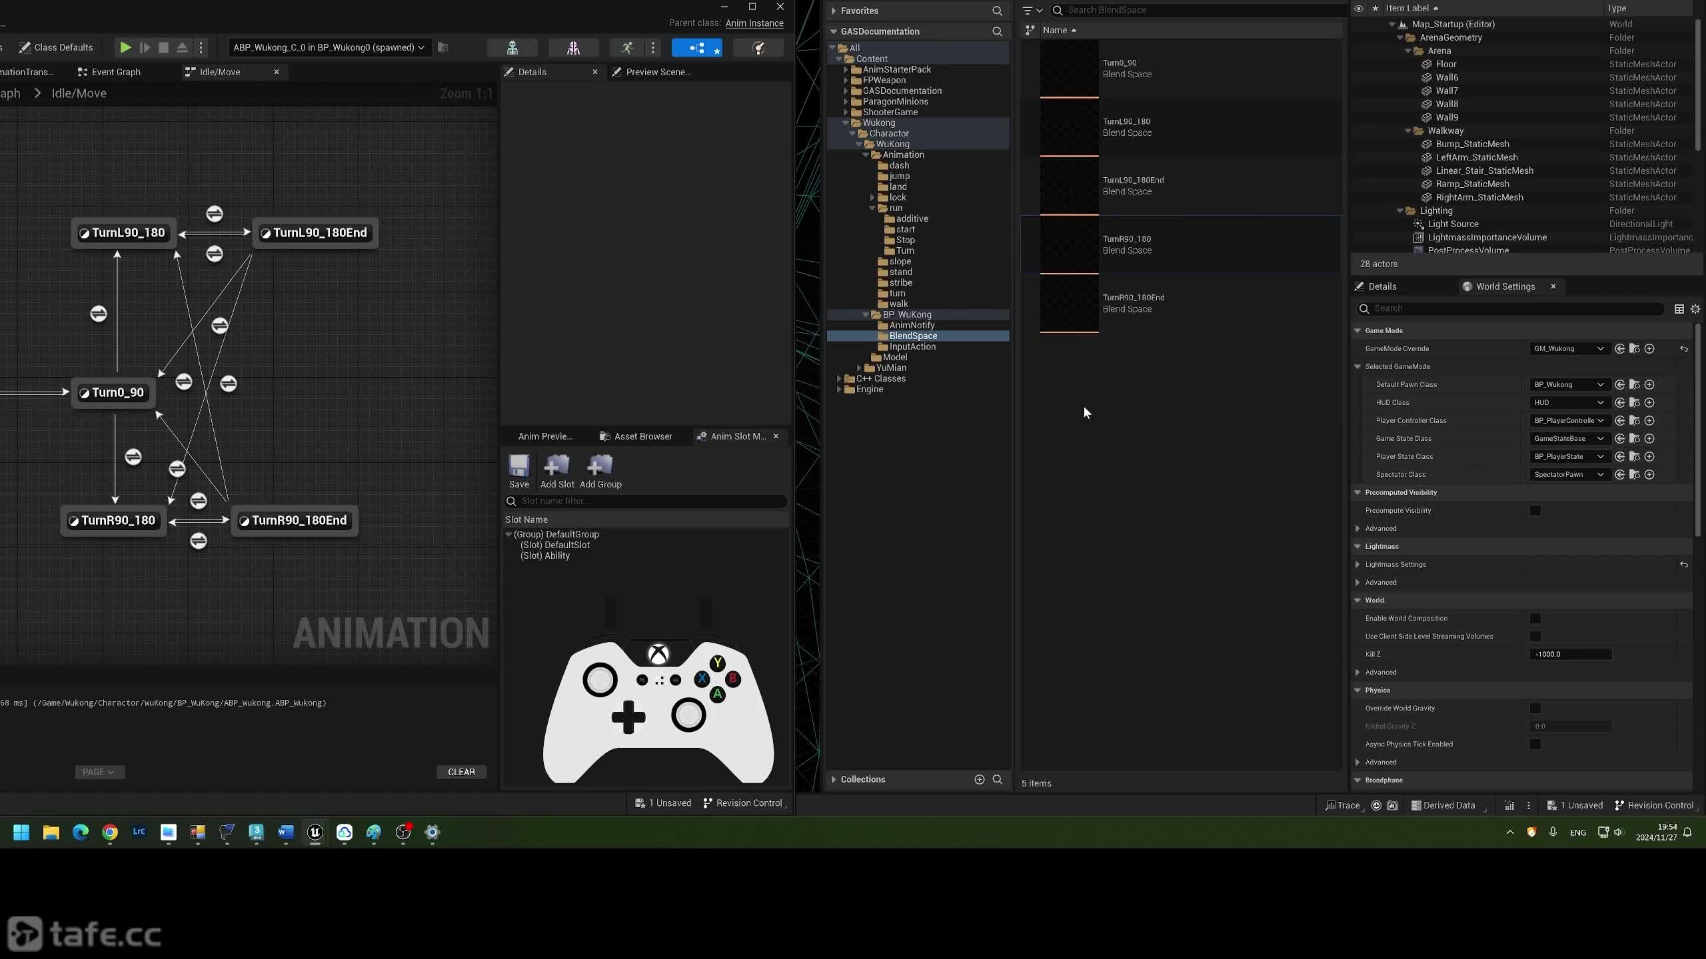Image resolution: width=1706 pixels, height=959 pixels.
Task: Open the Animation mode running-figure icon
Action: [626, 47]
